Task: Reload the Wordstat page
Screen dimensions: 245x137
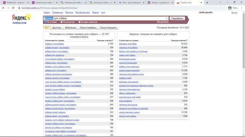Action: coord(13,8)
